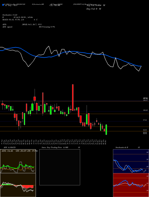The width and height of the screenshot is (149, 197).
Task: Click the 97.58 price axis label
Action: [145, 120]
